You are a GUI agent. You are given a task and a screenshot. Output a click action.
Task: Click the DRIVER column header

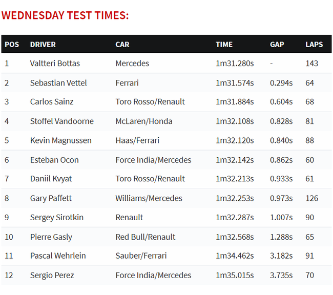[43, 45]
